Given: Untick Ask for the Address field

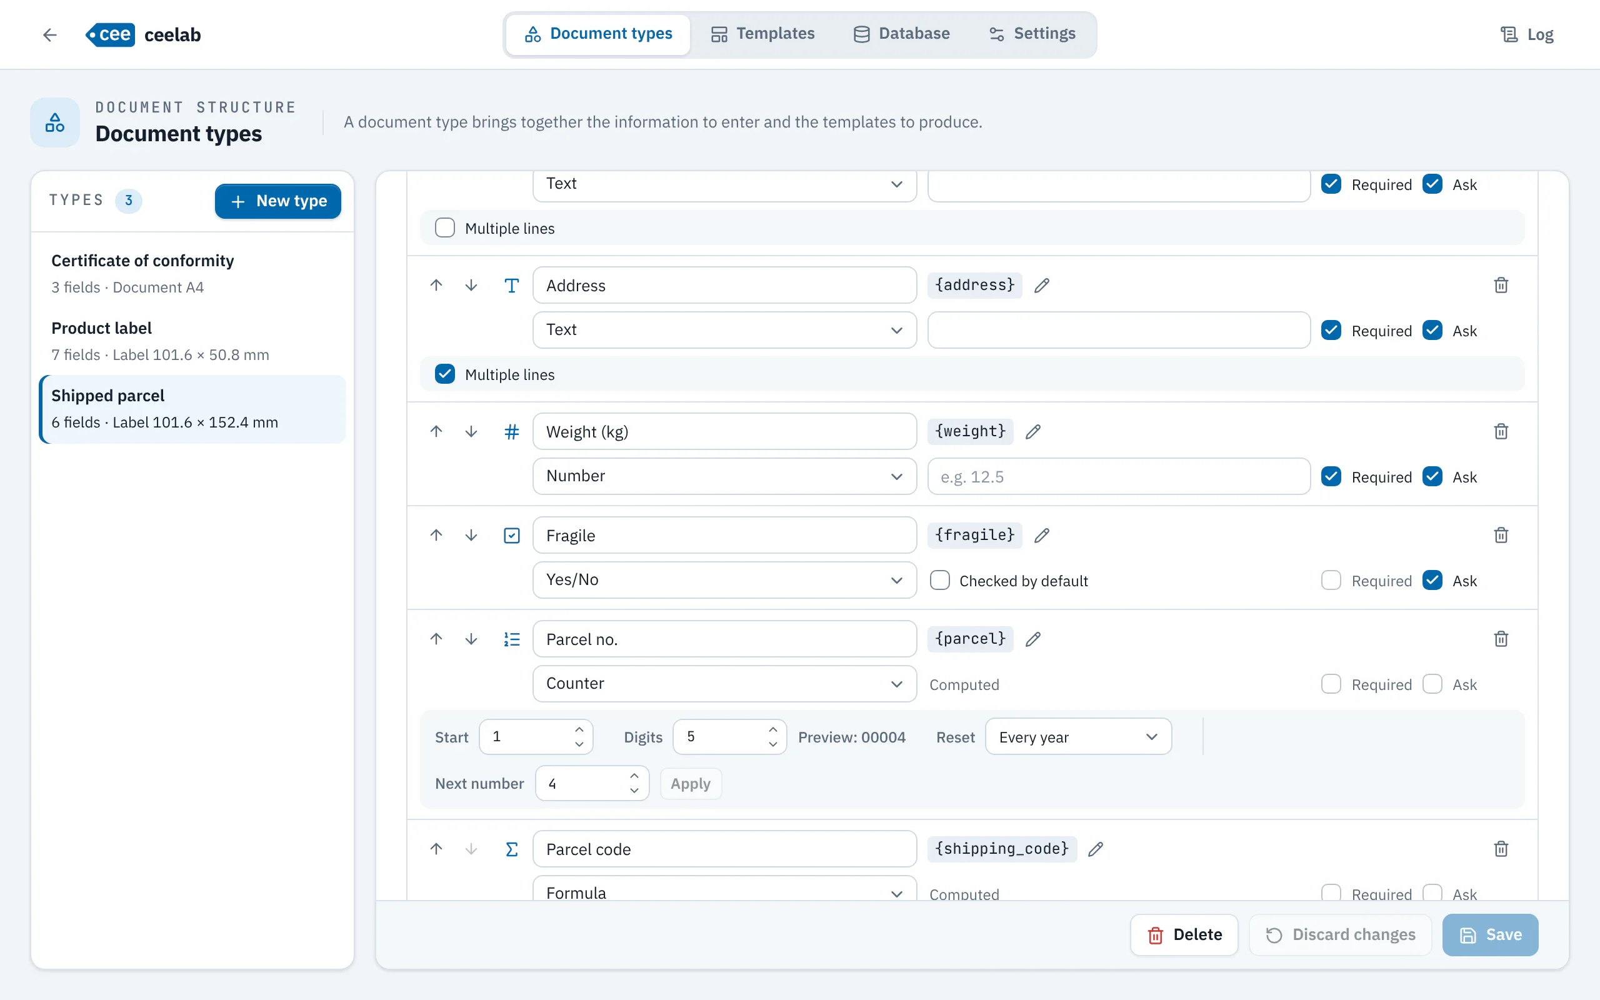Looking at the screenshot, I should pos(1432,330).
